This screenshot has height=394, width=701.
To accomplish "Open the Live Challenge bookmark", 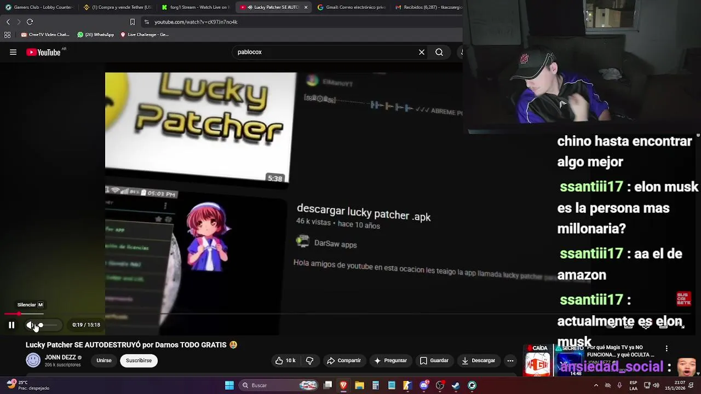I will [145, 34].
